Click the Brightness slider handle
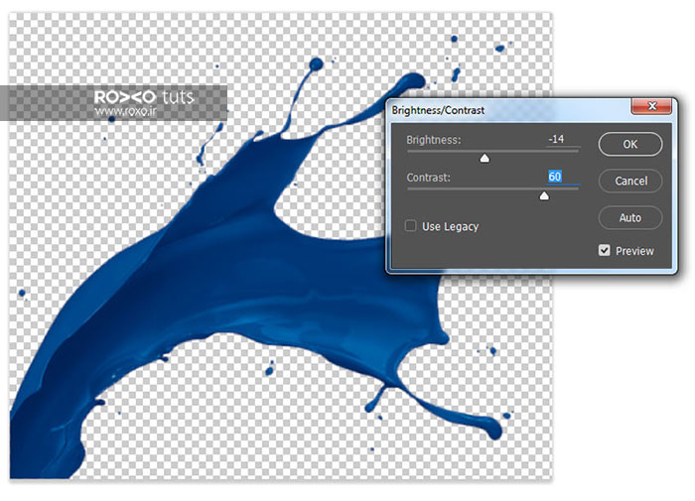The image size is (695, 501). (x=485, y=158)
